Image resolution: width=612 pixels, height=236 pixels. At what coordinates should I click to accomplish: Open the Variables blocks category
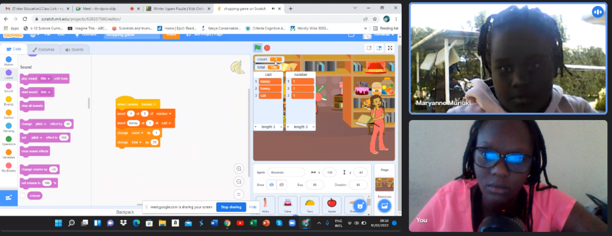coord(8,154)
